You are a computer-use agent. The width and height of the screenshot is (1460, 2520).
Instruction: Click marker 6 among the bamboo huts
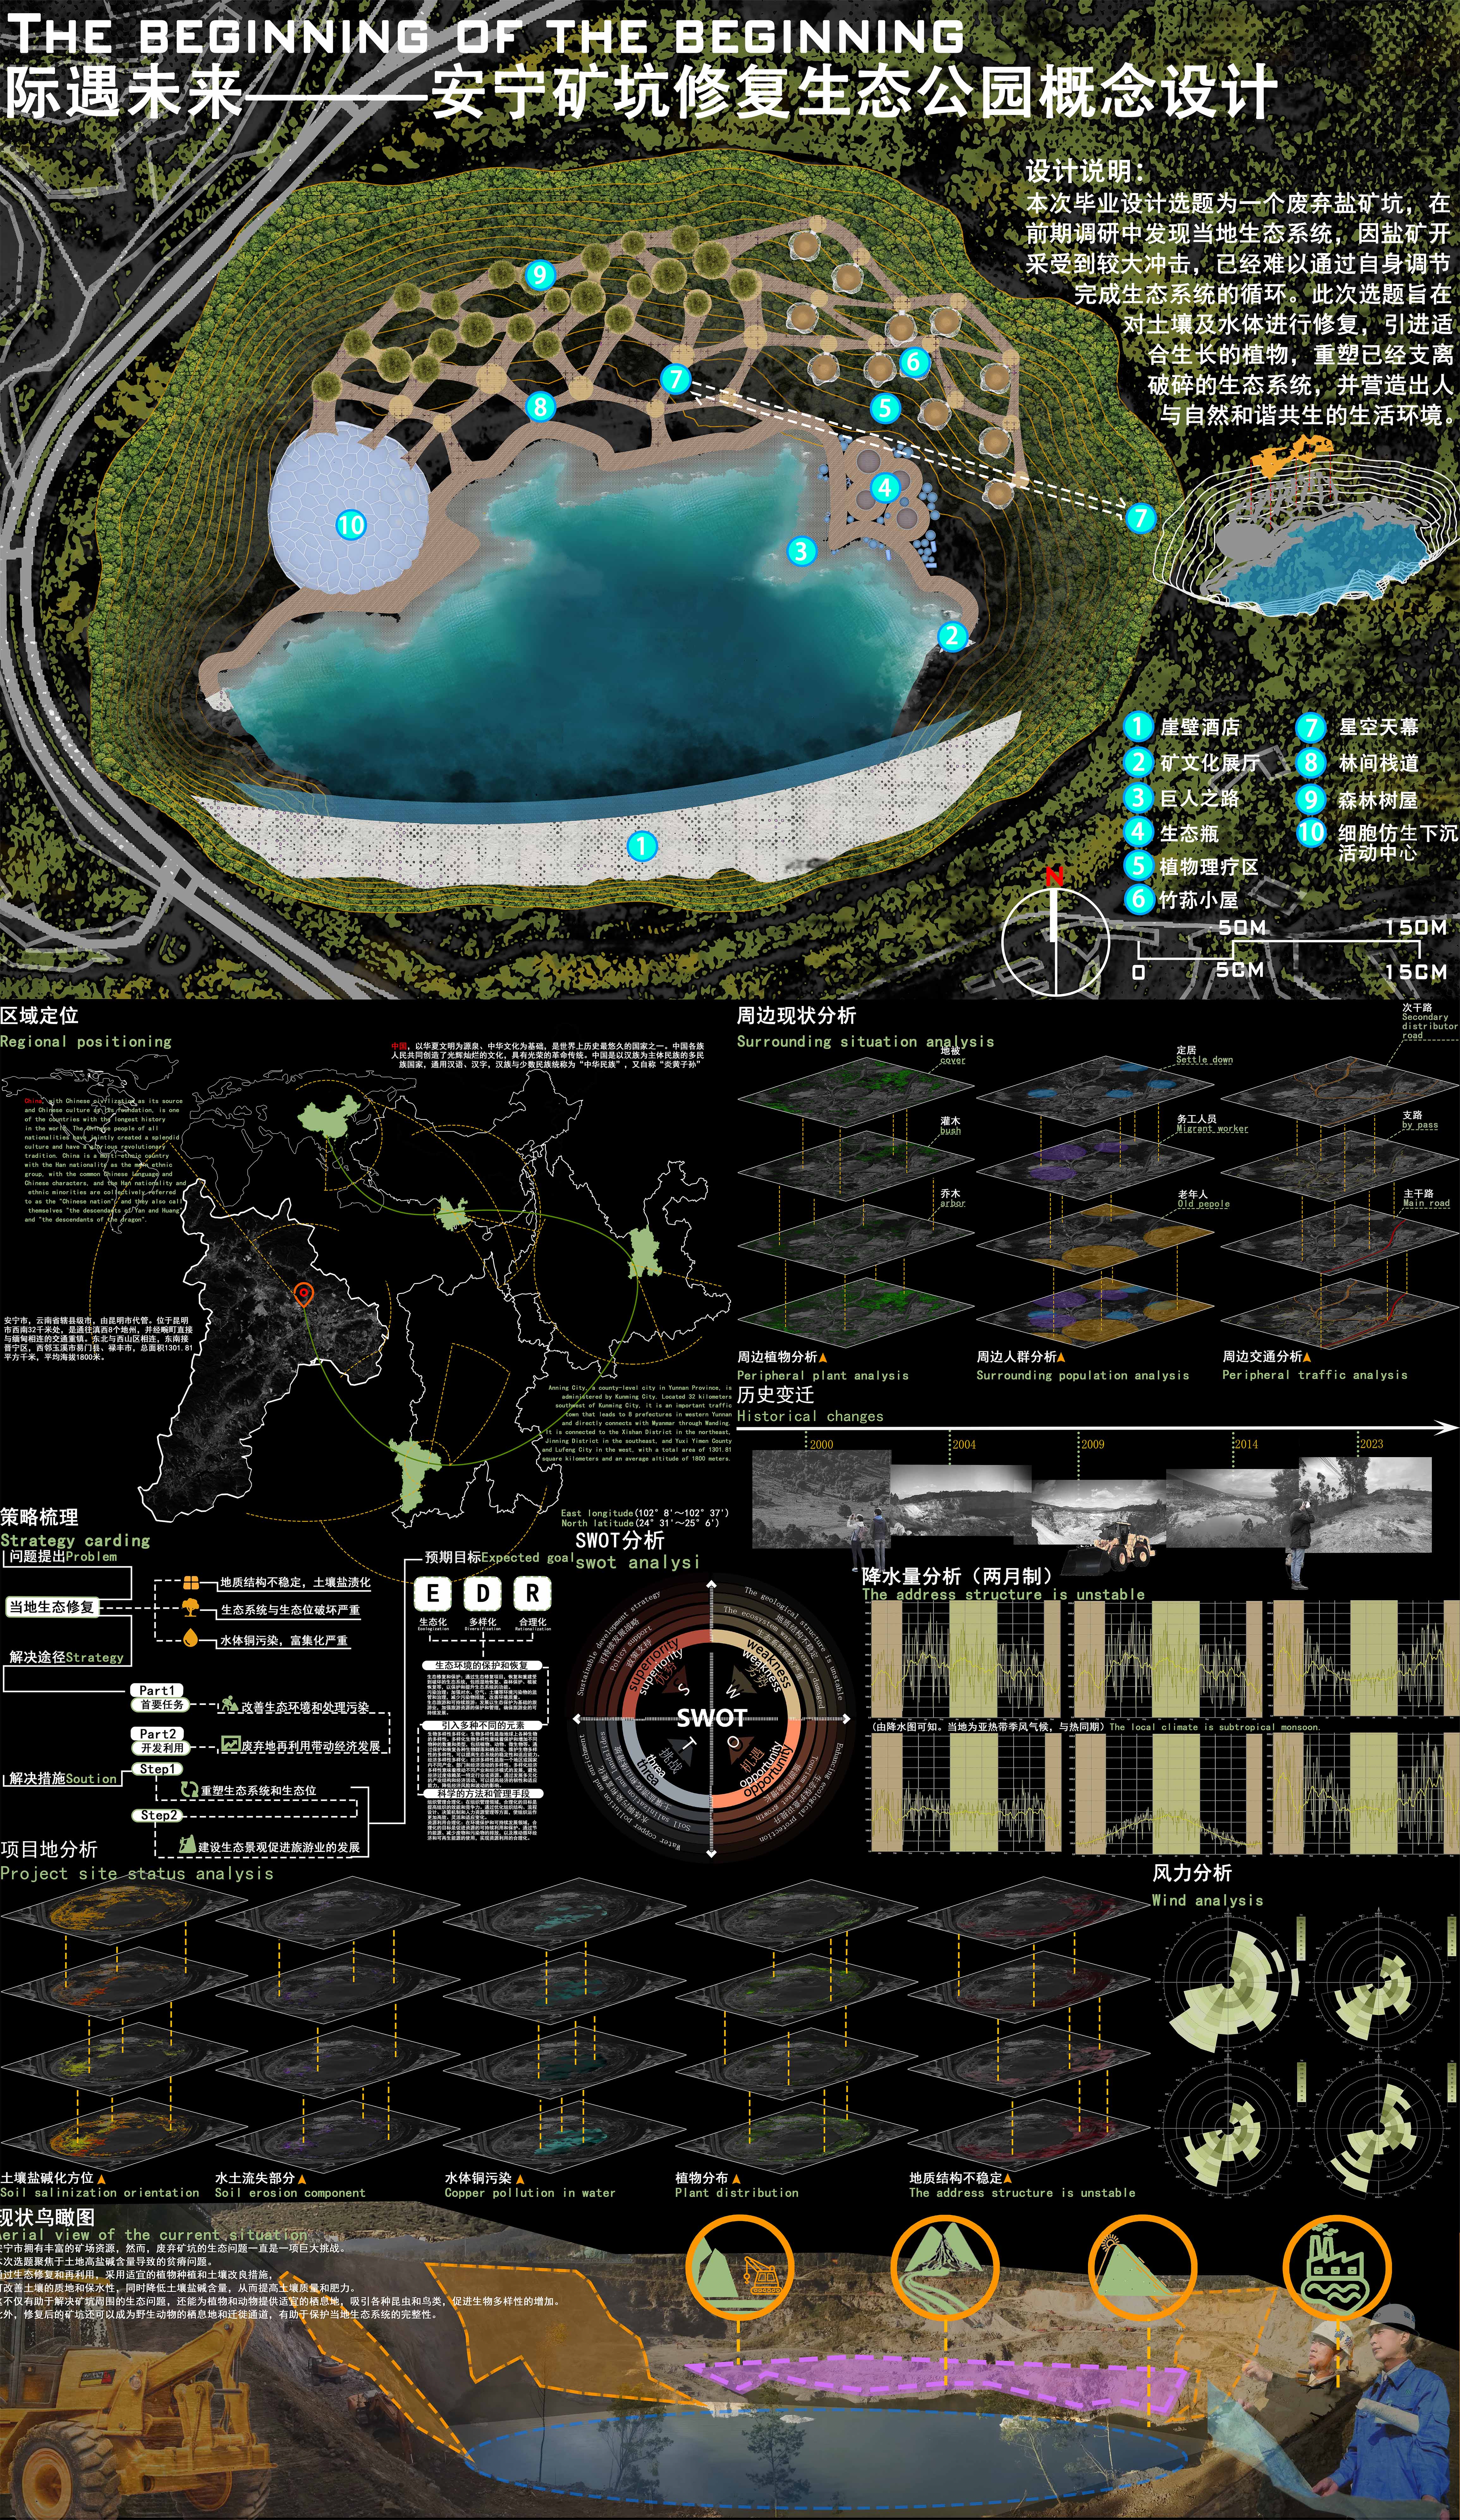tap(913, 362)
